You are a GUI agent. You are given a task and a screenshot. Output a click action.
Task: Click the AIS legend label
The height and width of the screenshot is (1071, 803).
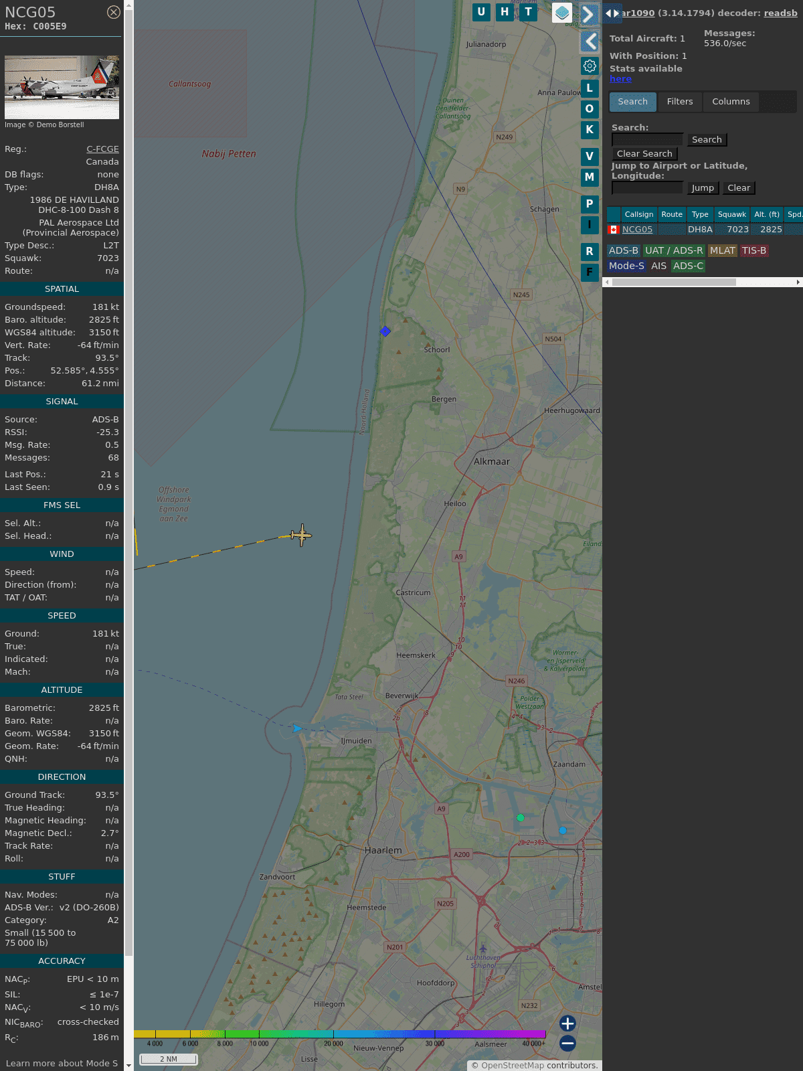tap(658, 266)
